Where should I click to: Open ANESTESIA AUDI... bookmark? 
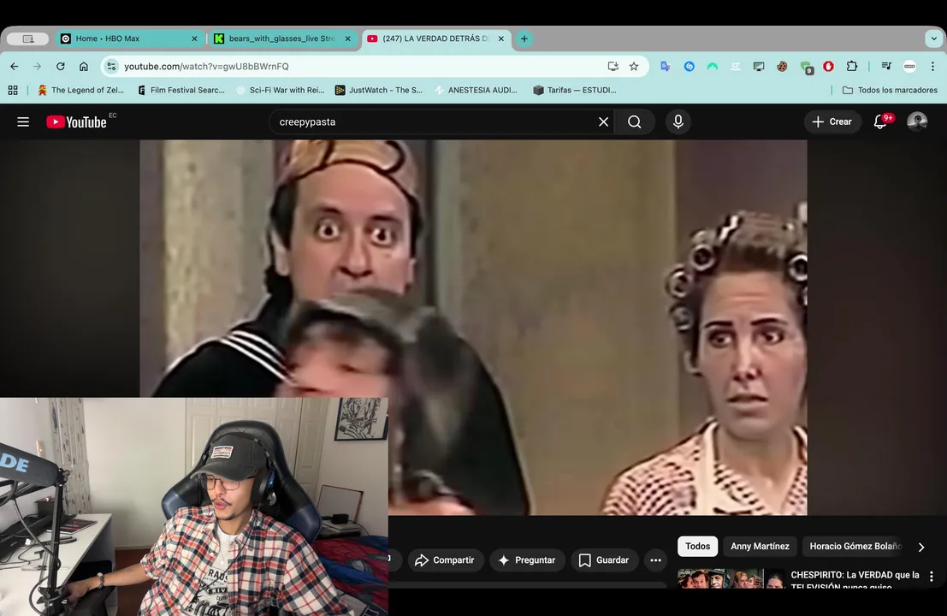[477, 90]
